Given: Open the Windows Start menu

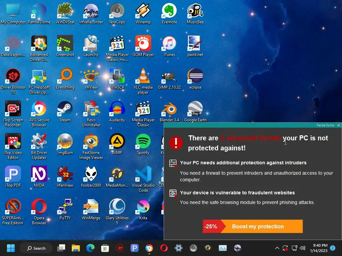Looking at the screenshot, I should tap(11, 248).
